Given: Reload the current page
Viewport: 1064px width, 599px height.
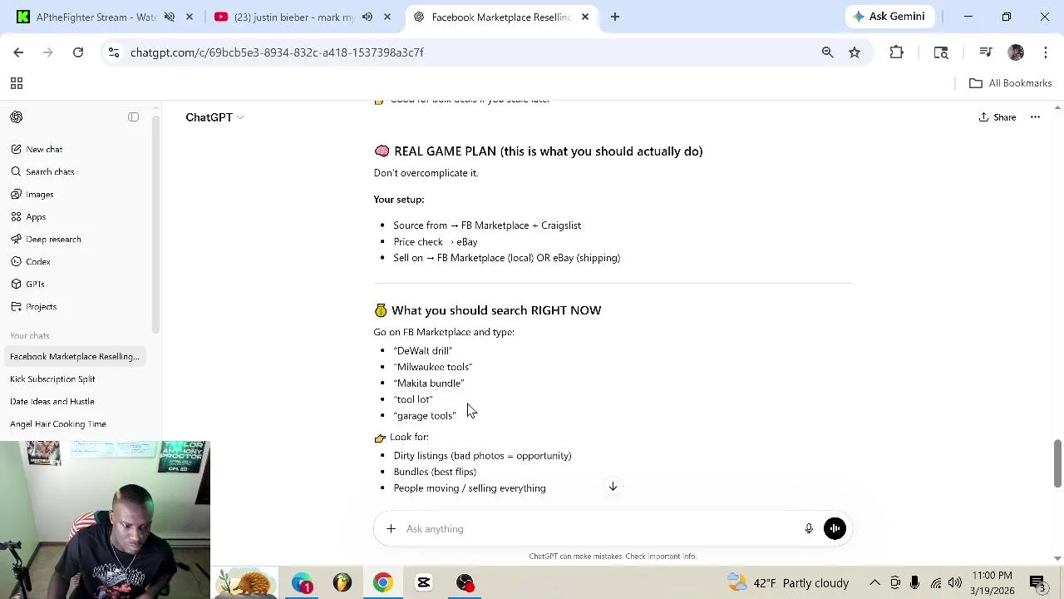Looking at the screenshot, I should tap(78, 52).
